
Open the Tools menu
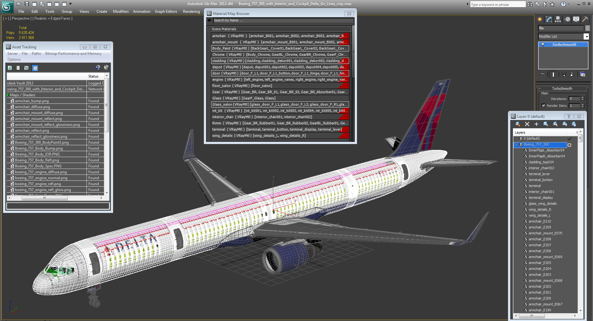(x=50, y=12)
